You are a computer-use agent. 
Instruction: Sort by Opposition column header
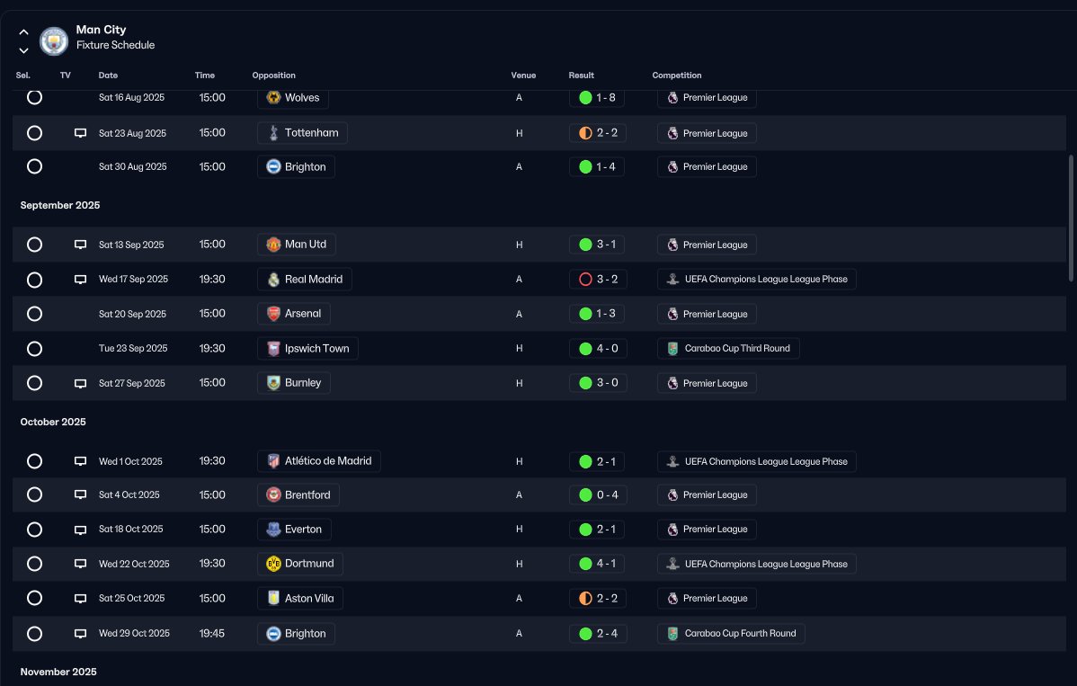[x=273, y=76]
